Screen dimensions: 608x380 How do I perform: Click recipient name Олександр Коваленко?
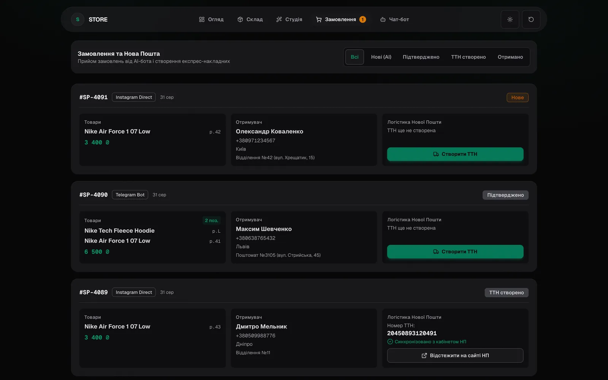tap(269, 131)
